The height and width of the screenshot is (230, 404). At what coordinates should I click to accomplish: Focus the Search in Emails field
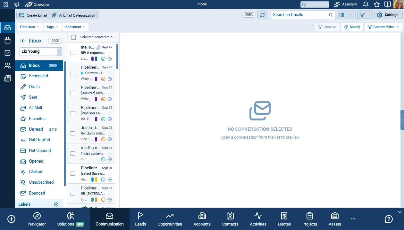tap(303, 15)
